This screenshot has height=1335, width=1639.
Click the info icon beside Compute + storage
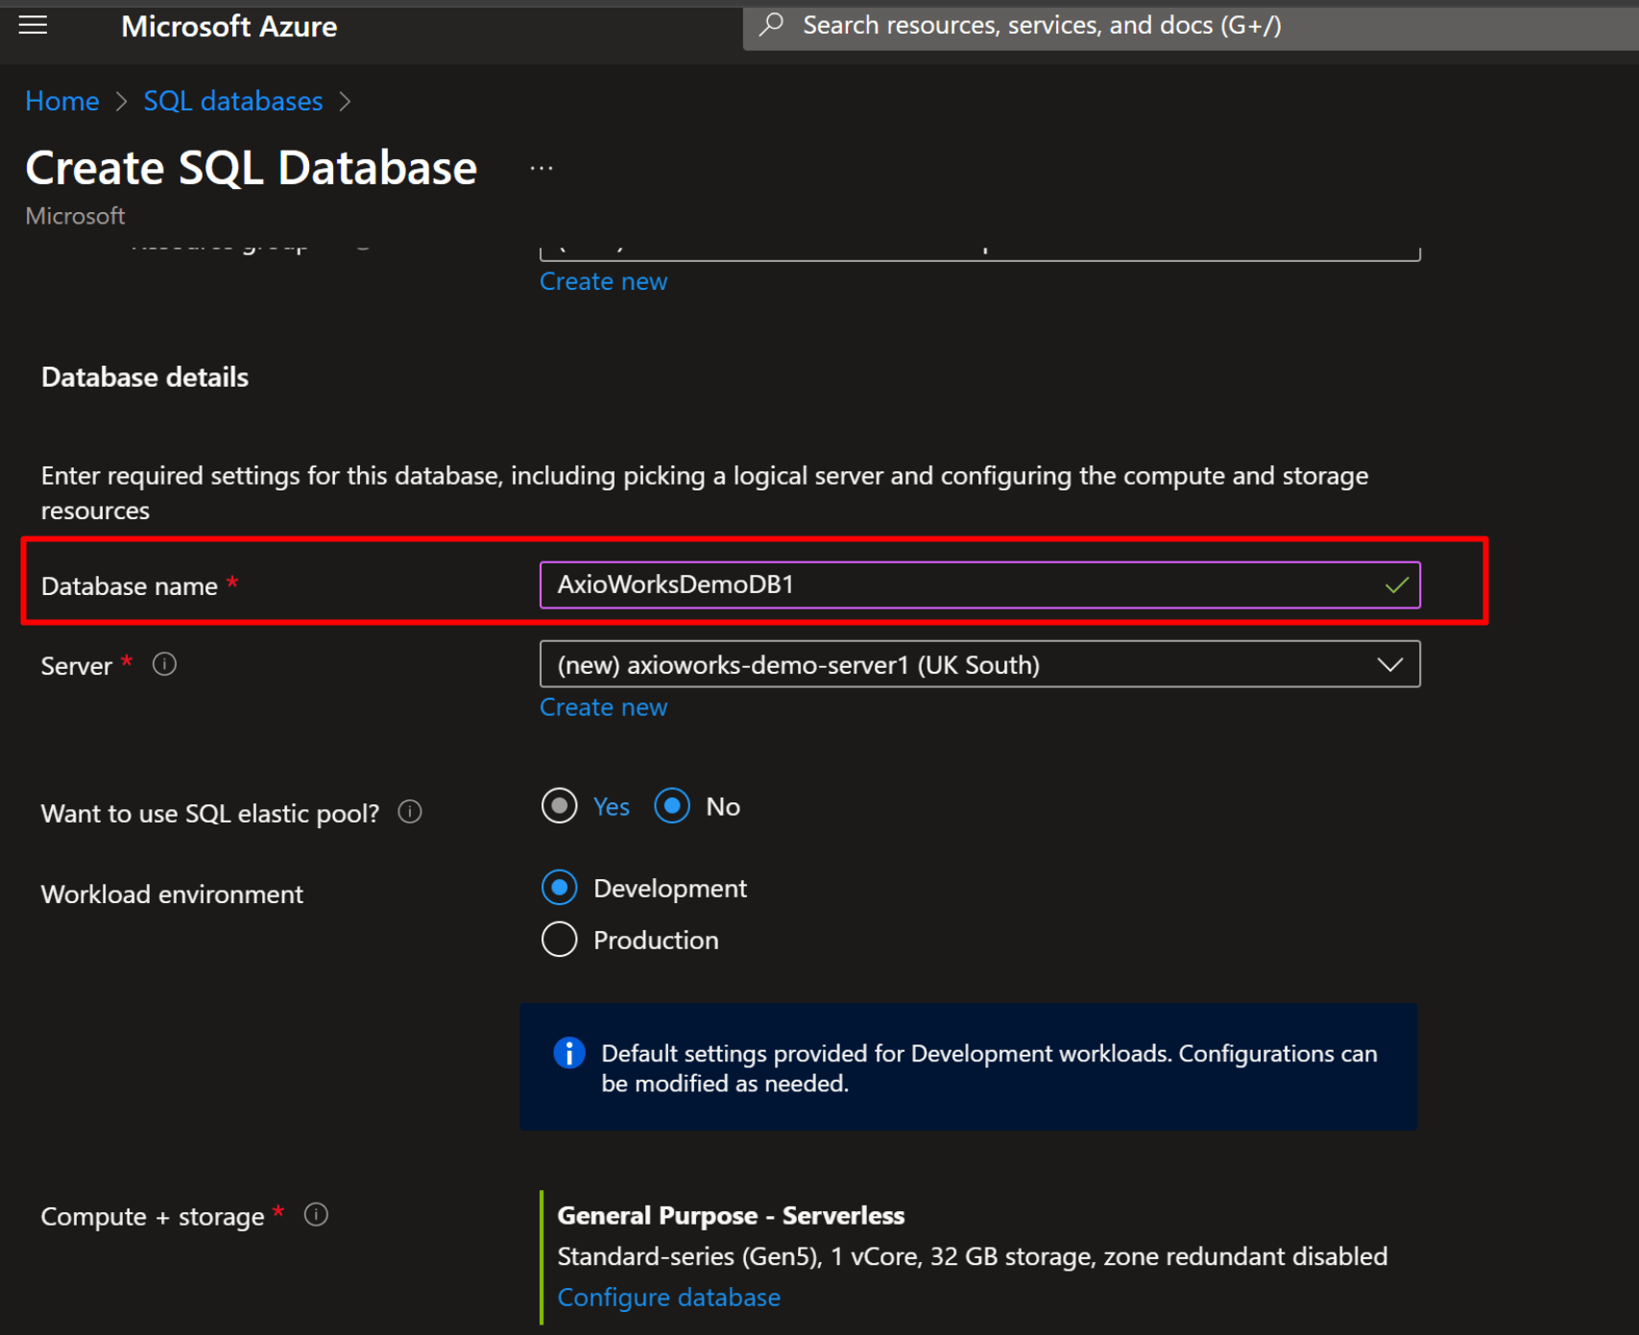coord(316,1214)
